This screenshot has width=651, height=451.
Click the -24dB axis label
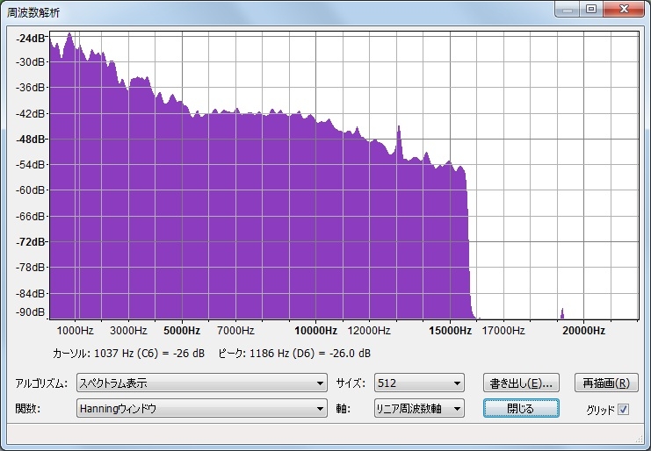[30, 39]
